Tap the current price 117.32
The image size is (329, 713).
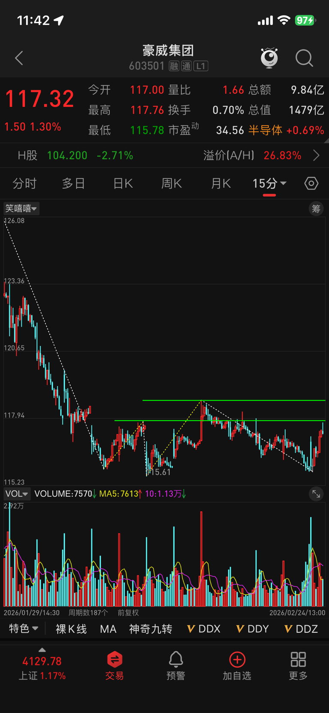39,99
